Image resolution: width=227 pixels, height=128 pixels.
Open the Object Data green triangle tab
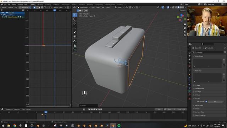[x=189, y=91]
